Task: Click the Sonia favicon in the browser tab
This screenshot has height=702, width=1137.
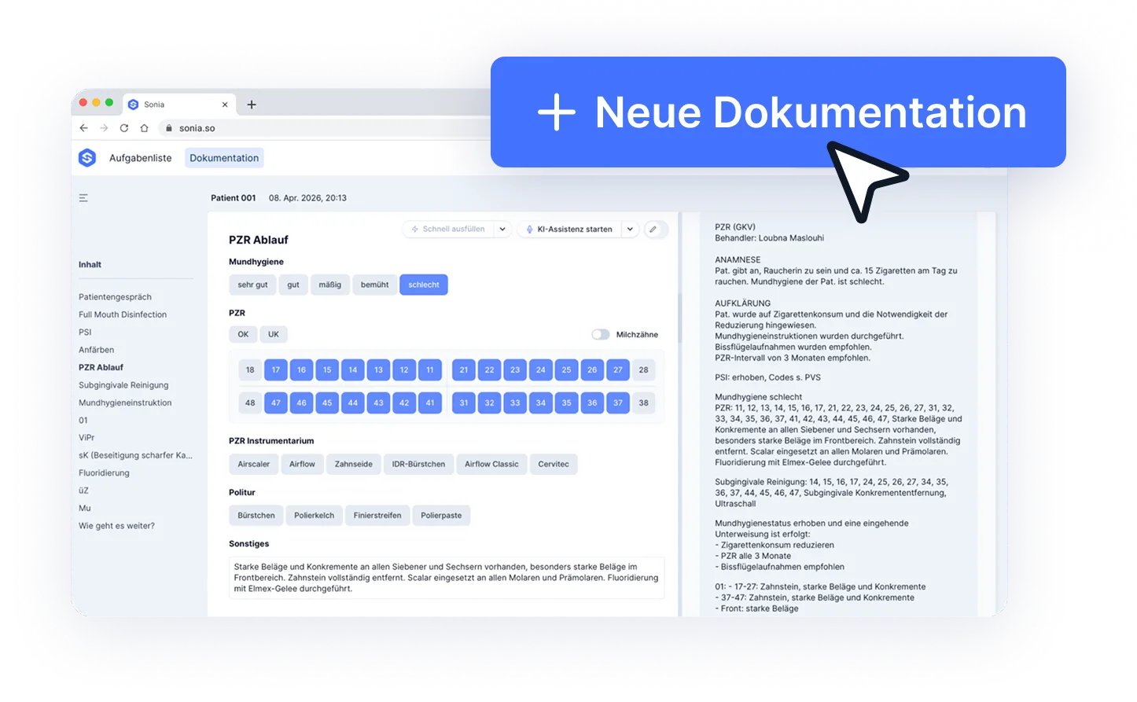Action: [134, 104]
